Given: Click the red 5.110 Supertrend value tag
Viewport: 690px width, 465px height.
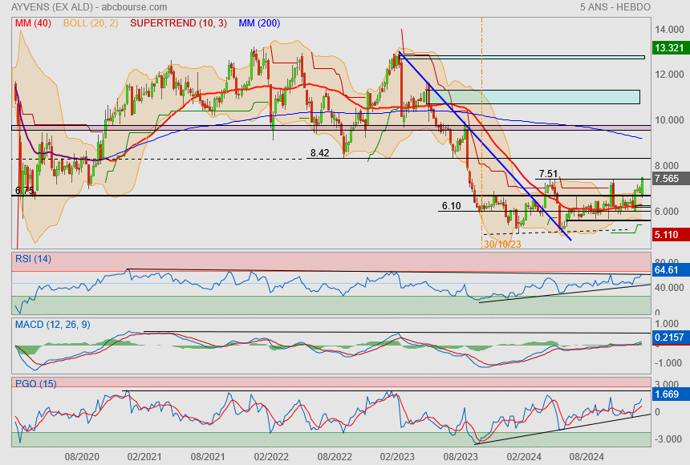Looking at the screenshot, I should [668, 236].
